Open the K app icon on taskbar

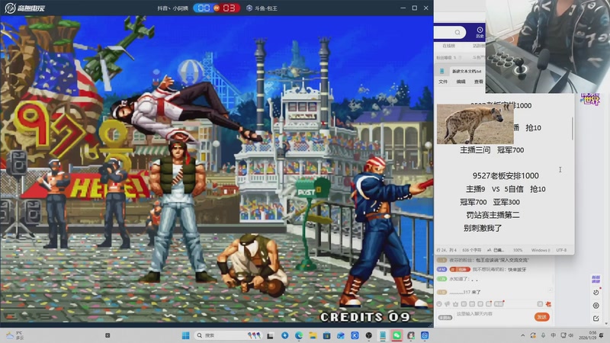click(x=355, y=335)
